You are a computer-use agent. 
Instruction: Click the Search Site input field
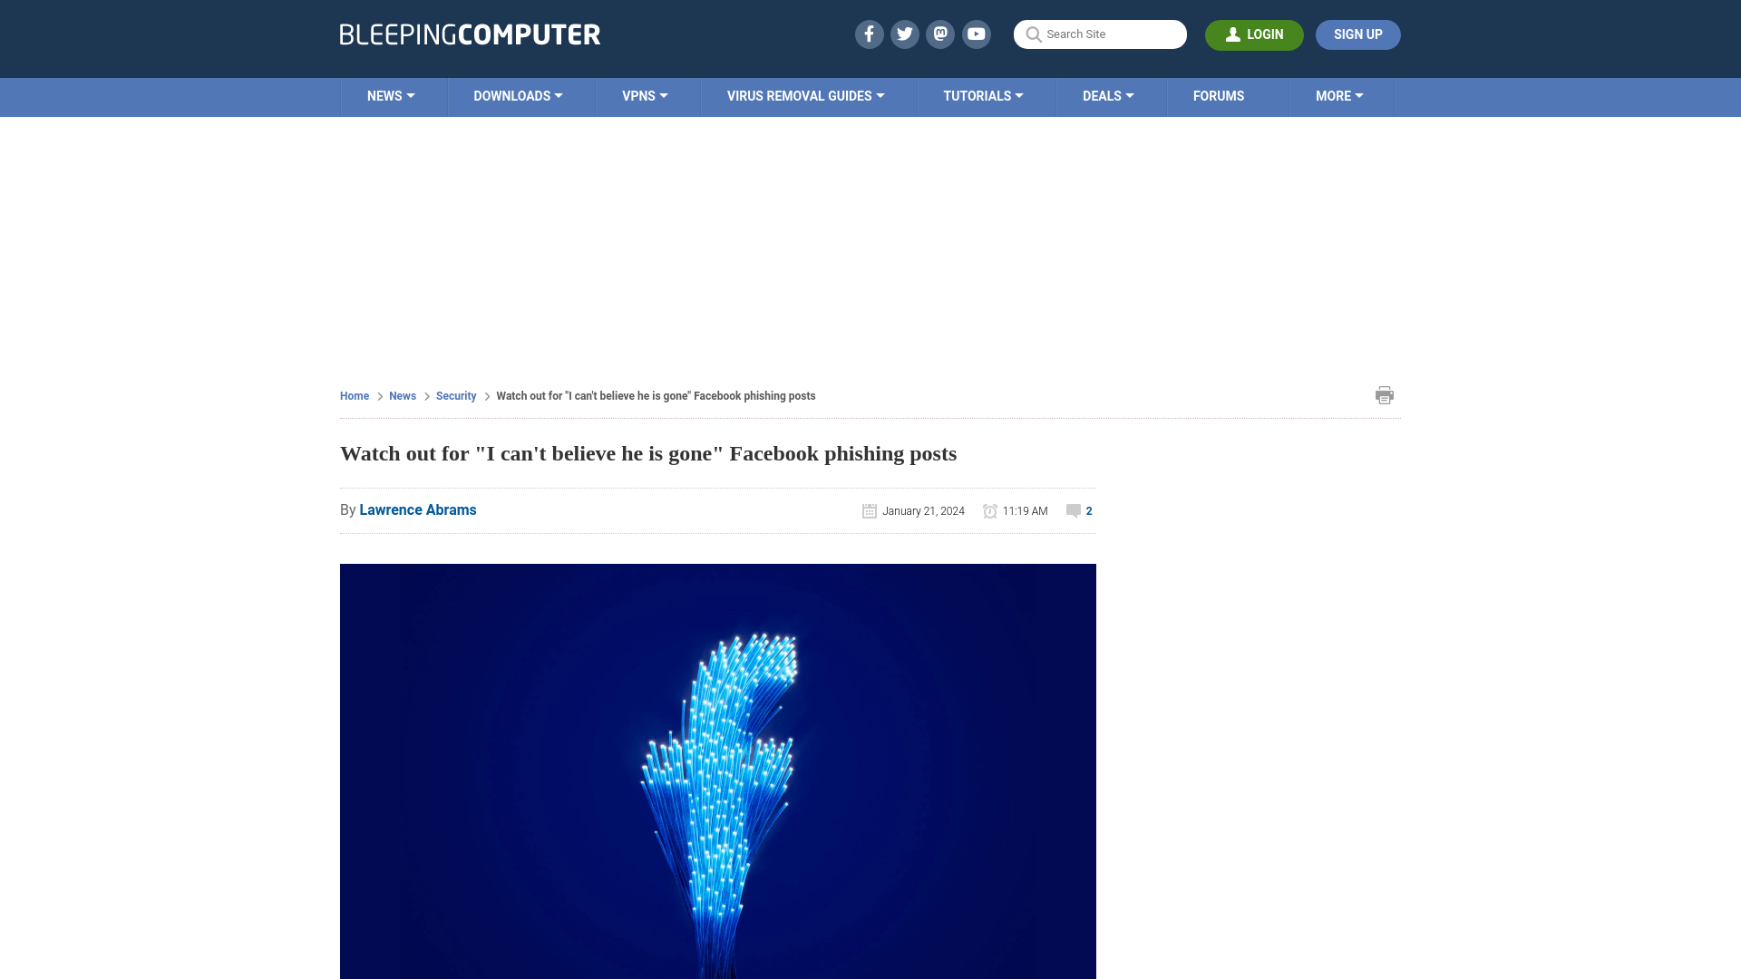coord(1100,34)
